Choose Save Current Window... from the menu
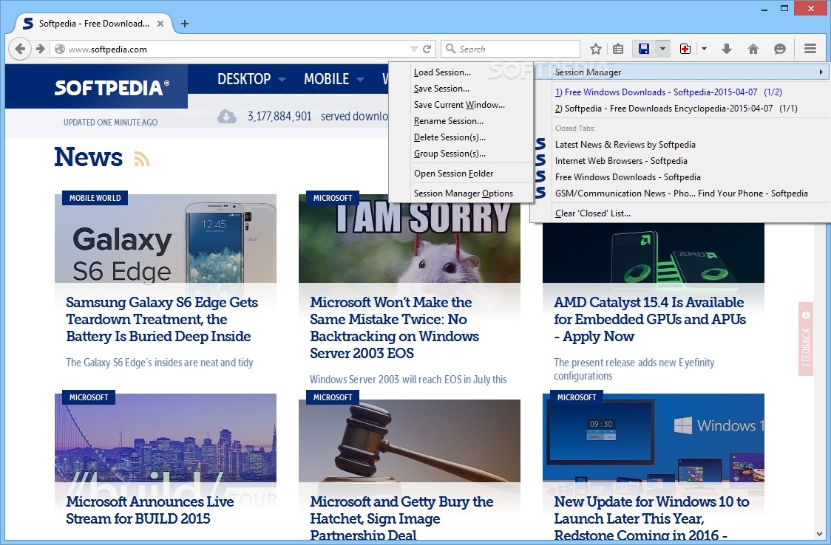Viewport: 831px width, 545px height. (461, 105)
